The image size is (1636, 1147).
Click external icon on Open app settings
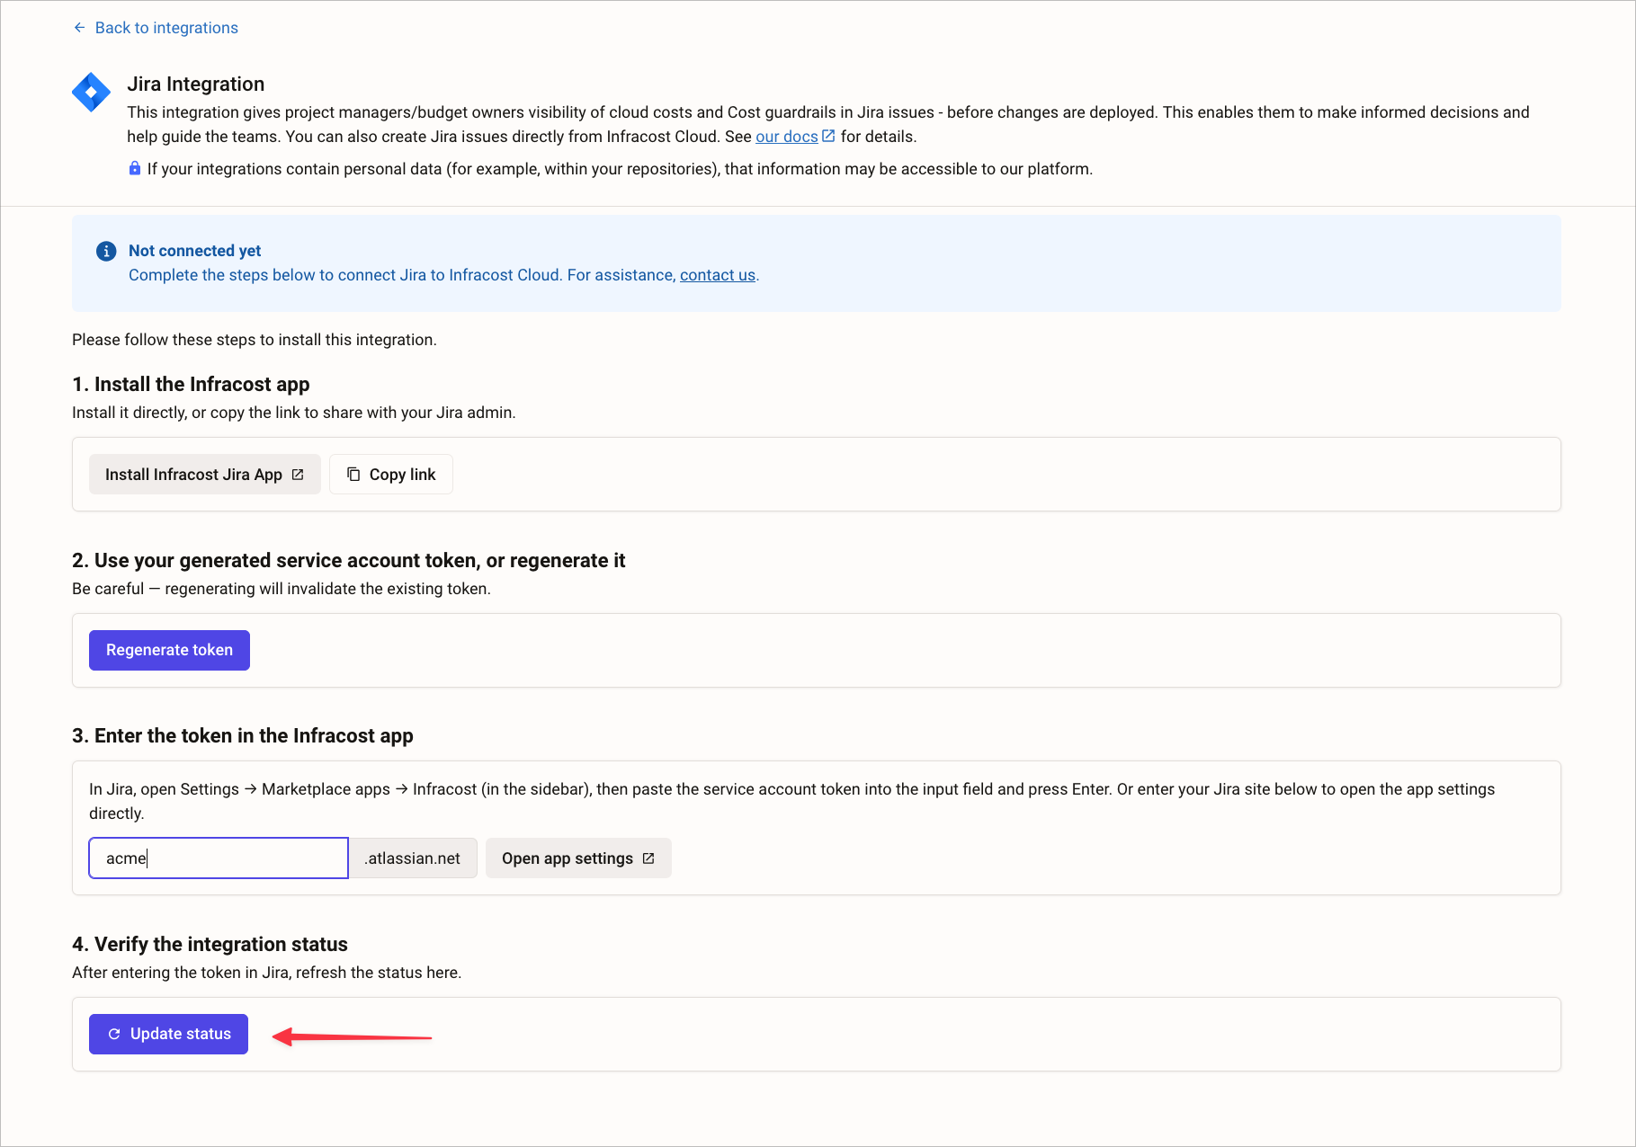coord(648,858)
